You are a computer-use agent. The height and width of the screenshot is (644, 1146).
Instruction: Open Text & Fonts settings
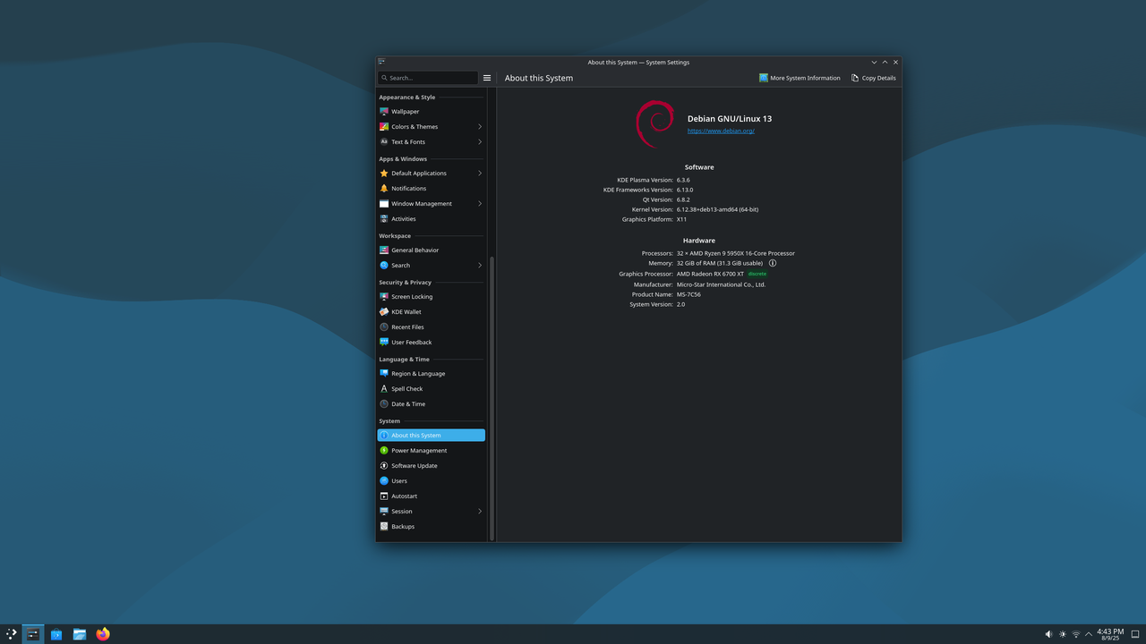coord(431,142)
